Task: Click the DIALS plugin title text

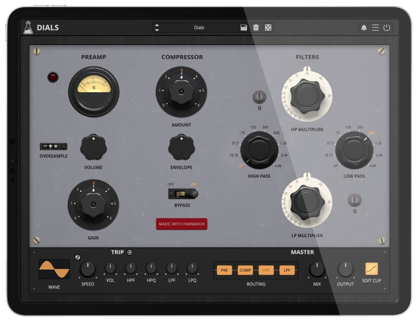Action: [48, 28]
